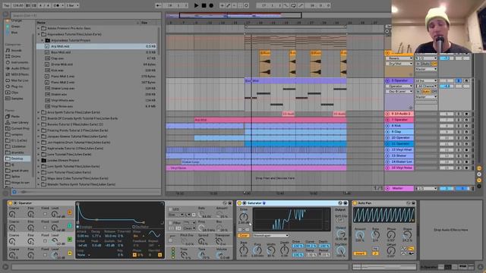Select Bass Midi.mid file

96,52
